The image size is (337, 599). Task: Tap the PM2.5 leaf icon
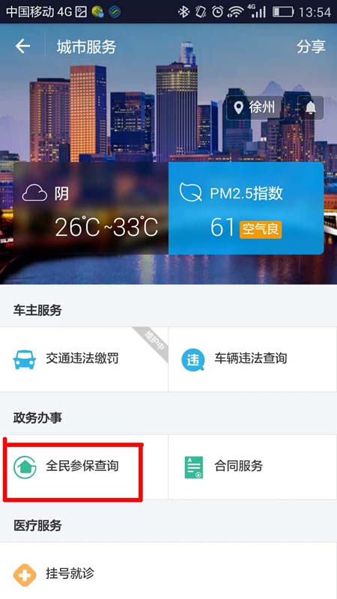click(x=191, y=192)
